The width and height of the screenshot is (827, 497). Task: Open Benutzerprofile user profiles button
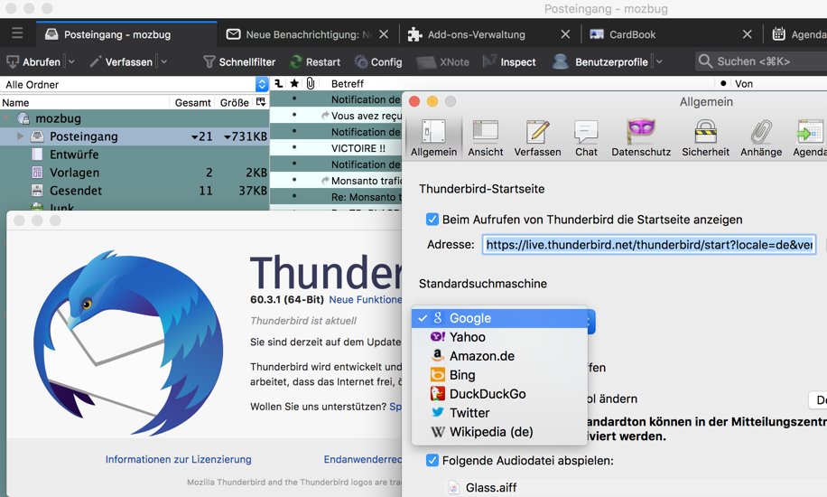click(600, 61)
